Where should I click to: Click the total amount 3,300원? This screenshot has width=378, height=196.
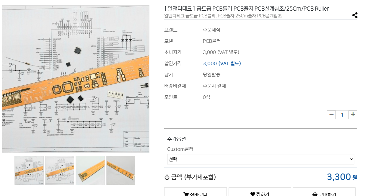click(342, 177)
